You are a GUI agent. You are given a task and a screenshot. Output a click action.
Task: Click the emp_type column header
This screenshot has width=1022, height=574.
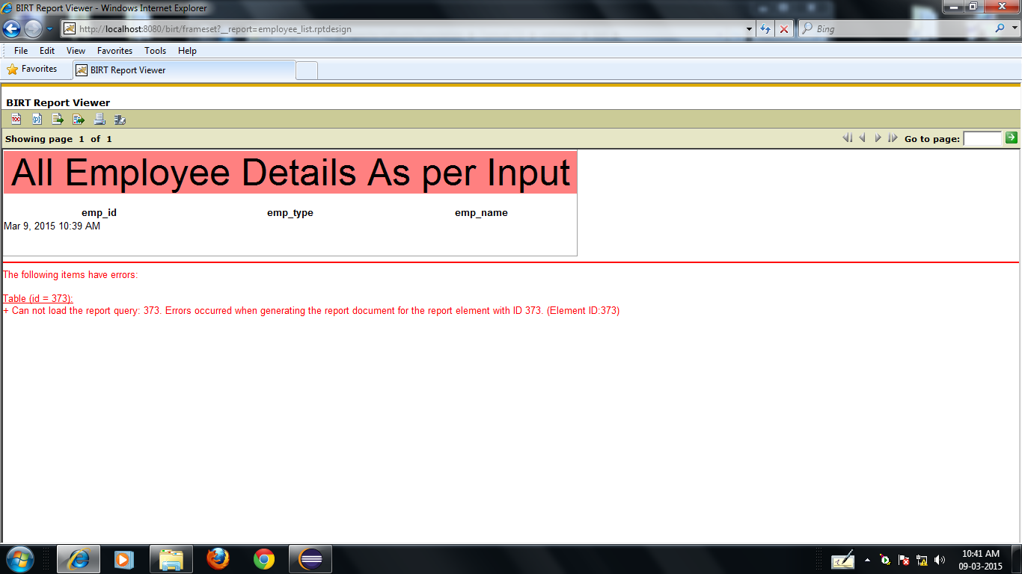(x=290, y=213)
